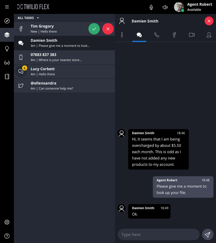The height and width of the screenshot is (243, 216).
Task: Select the Lucy Corbett task
Action: pyautogui.click(x=64, y=71)
